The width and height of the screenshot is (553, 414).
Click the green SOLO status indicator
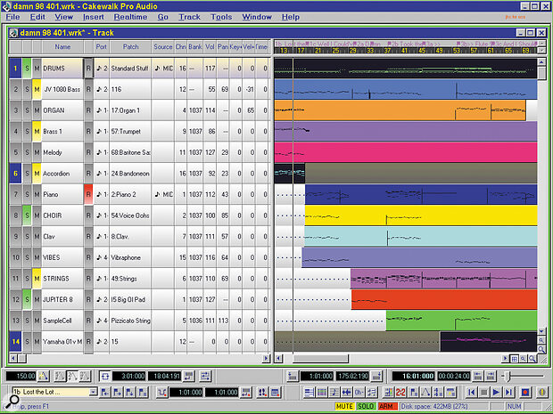coord(366,406)
